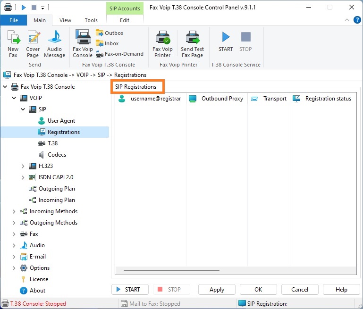363x309 pixels.
Task: Start T.38 Console Service from ribbon
Action: click(226, 42)
